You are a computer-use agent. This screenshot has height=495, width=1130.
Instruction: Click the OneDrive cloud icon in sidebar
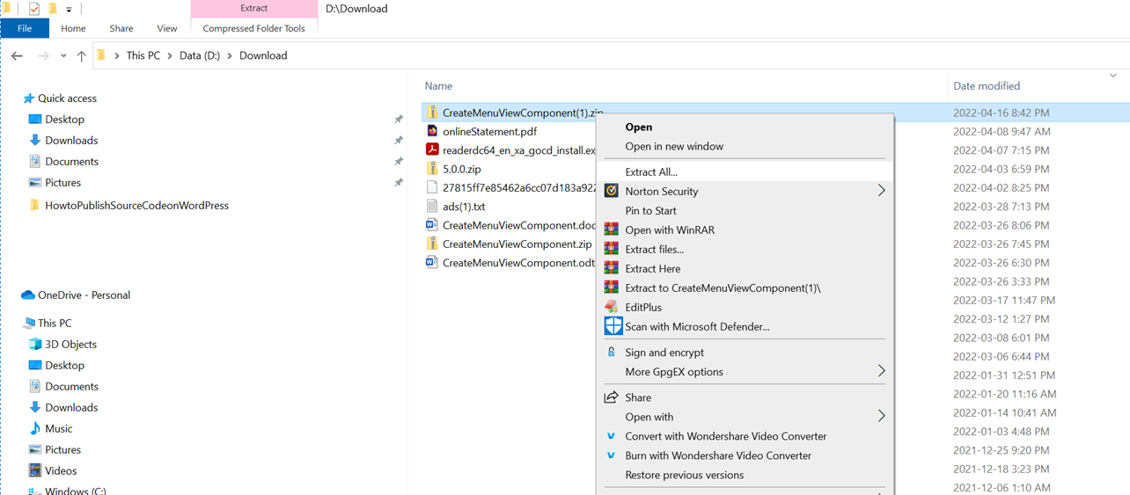28,295
